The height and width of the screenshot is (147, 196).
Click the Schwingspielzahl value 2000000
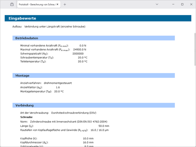click(78, 54)
